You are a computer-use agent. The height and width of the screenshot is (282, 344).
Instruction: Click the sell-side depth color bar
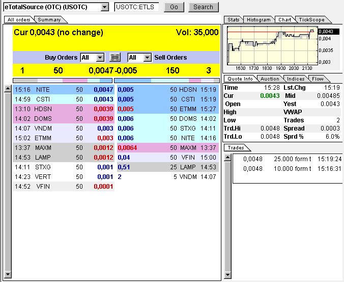(167, 81)
